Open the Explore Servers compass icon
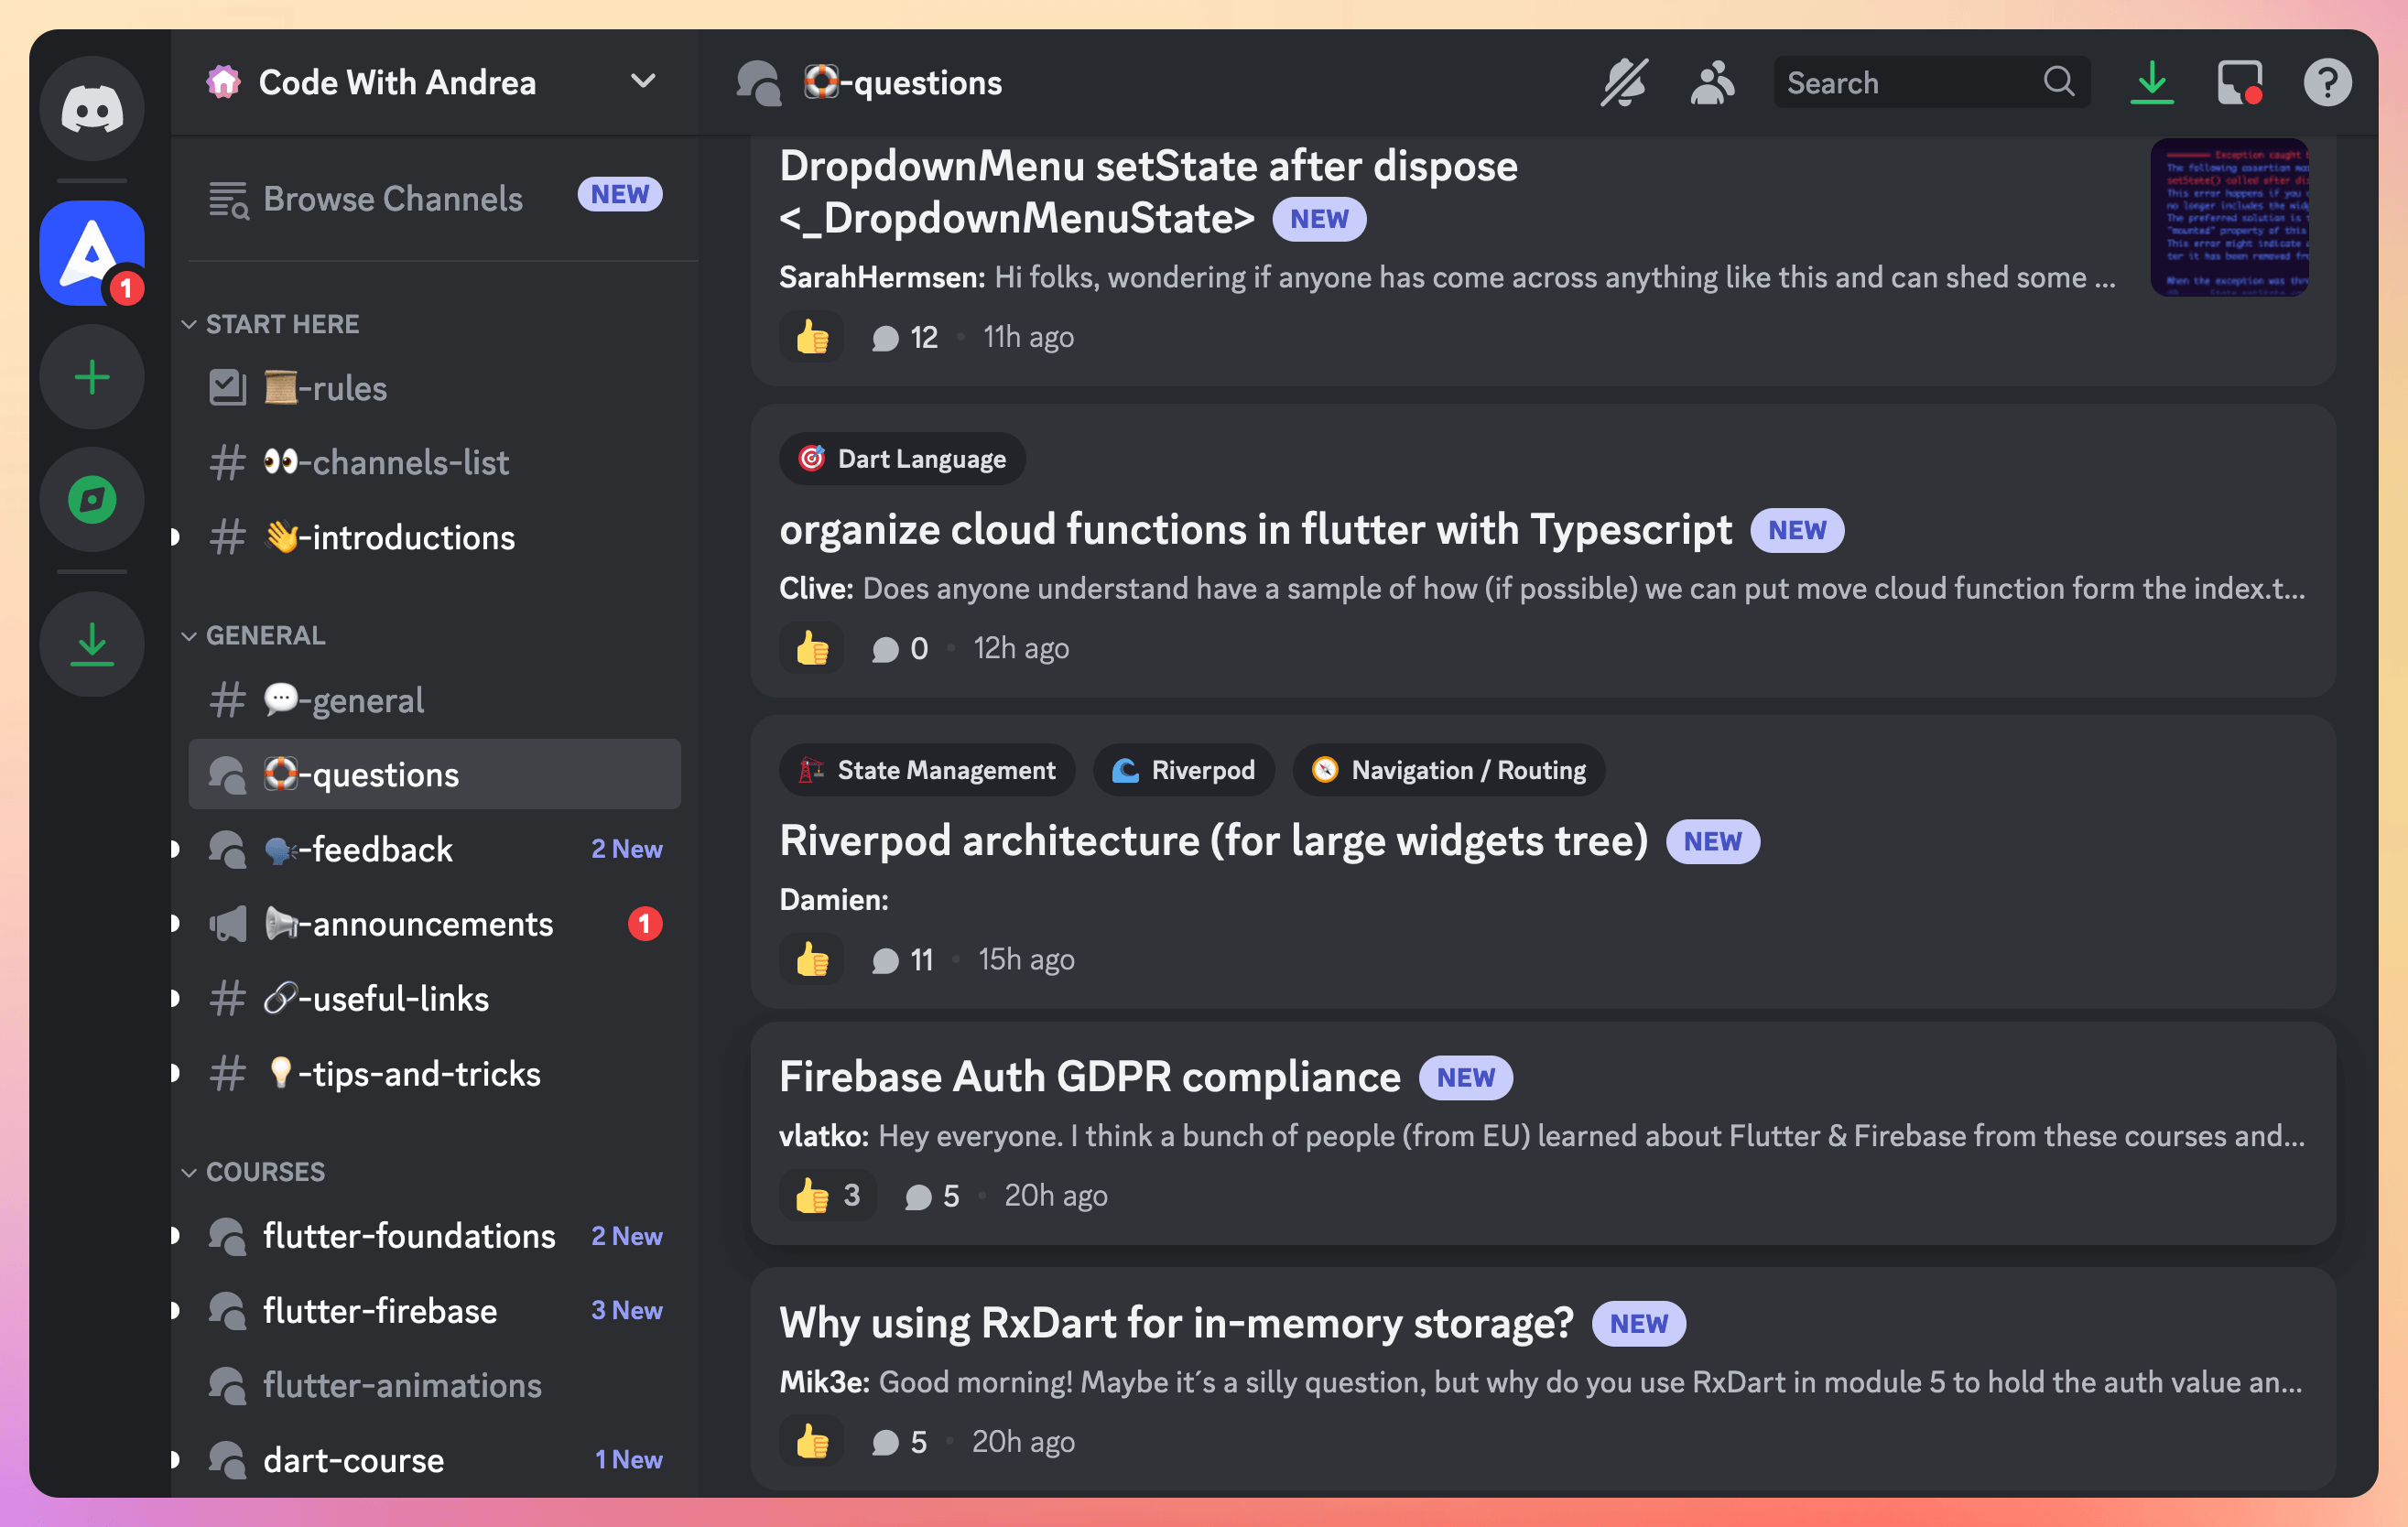The height and width of the screenshot is (1527, 2408). click(92, 499)
